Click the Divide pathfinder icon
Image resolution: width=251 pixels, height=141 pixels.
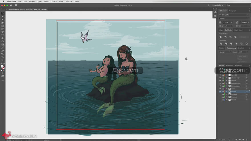coord(221,44)
